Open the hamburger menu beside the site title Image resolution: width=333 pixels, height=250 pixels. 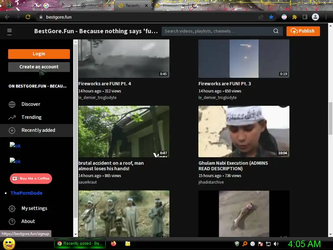pyautogui.click(x=9, y=32)
